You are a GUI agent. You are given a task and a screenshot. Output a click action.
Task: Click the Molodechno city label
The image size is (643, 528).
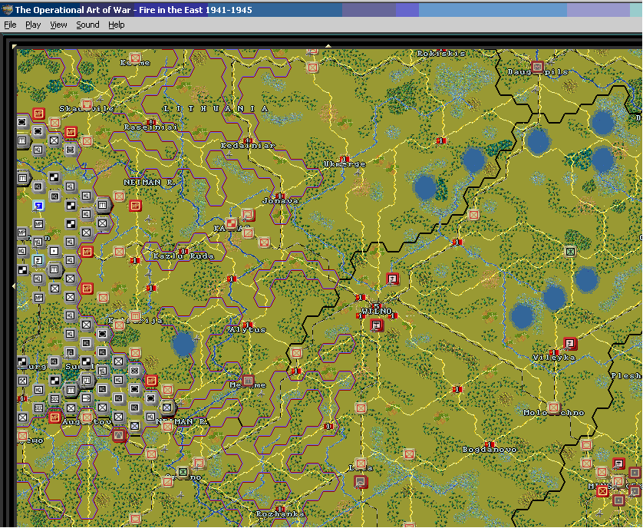coord(553,413)
